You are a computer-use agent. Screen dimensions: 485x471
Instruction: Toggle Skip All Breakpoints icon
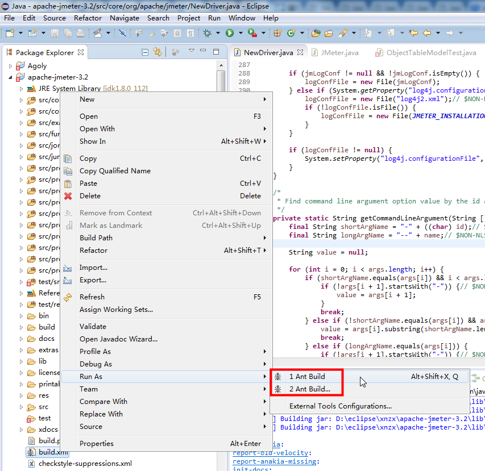pyautogui.click(x=122, y=33)
